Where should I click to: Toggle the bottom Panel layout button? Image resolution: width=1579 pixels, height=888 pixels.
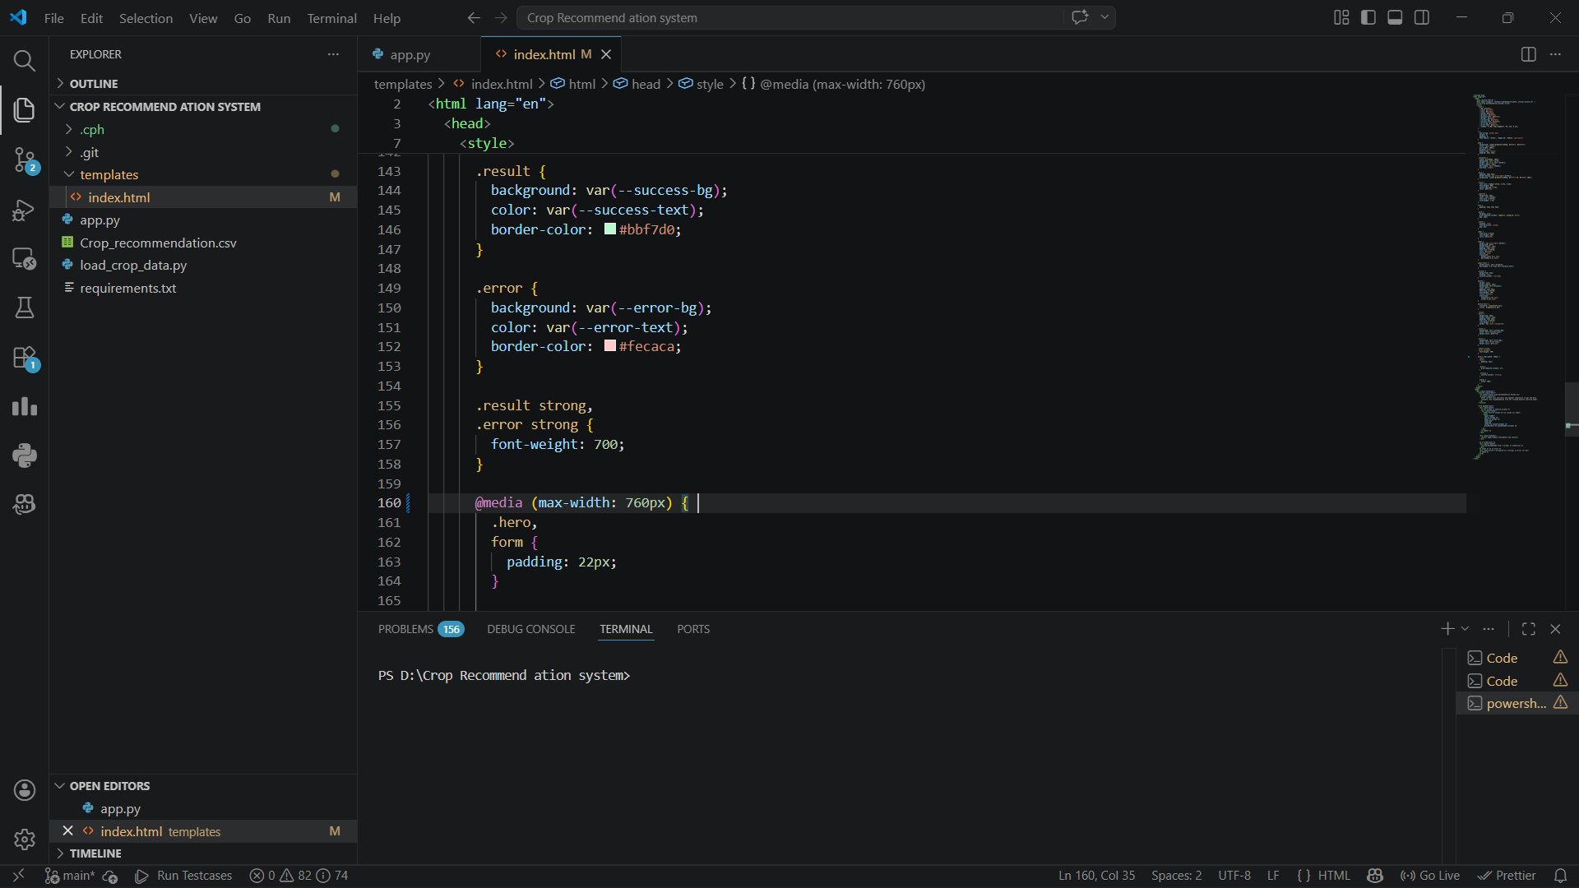[x=1395, y=17]
